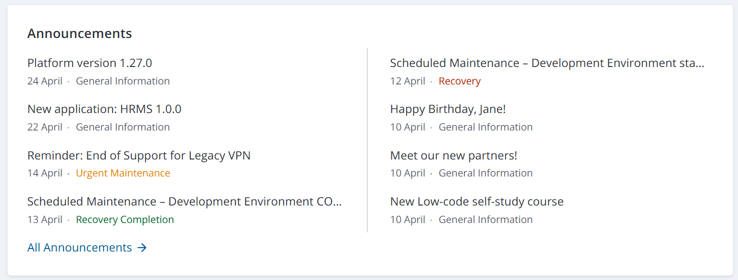Click the Urgent Maintenance category label

(123, 173)
